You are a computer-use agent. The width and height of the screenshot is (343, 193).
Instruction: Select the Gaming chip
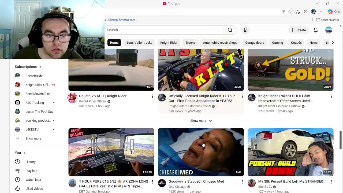[x=278, y=43]
